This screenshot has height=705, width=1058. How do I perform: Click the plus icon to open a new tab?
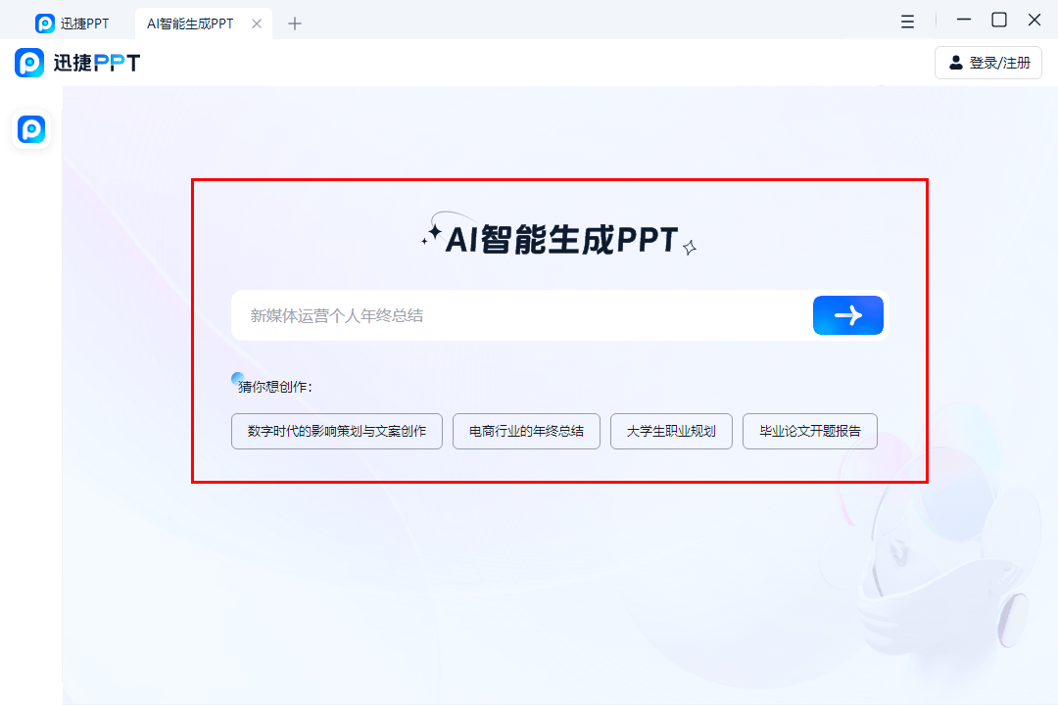[x=295, y=22]
